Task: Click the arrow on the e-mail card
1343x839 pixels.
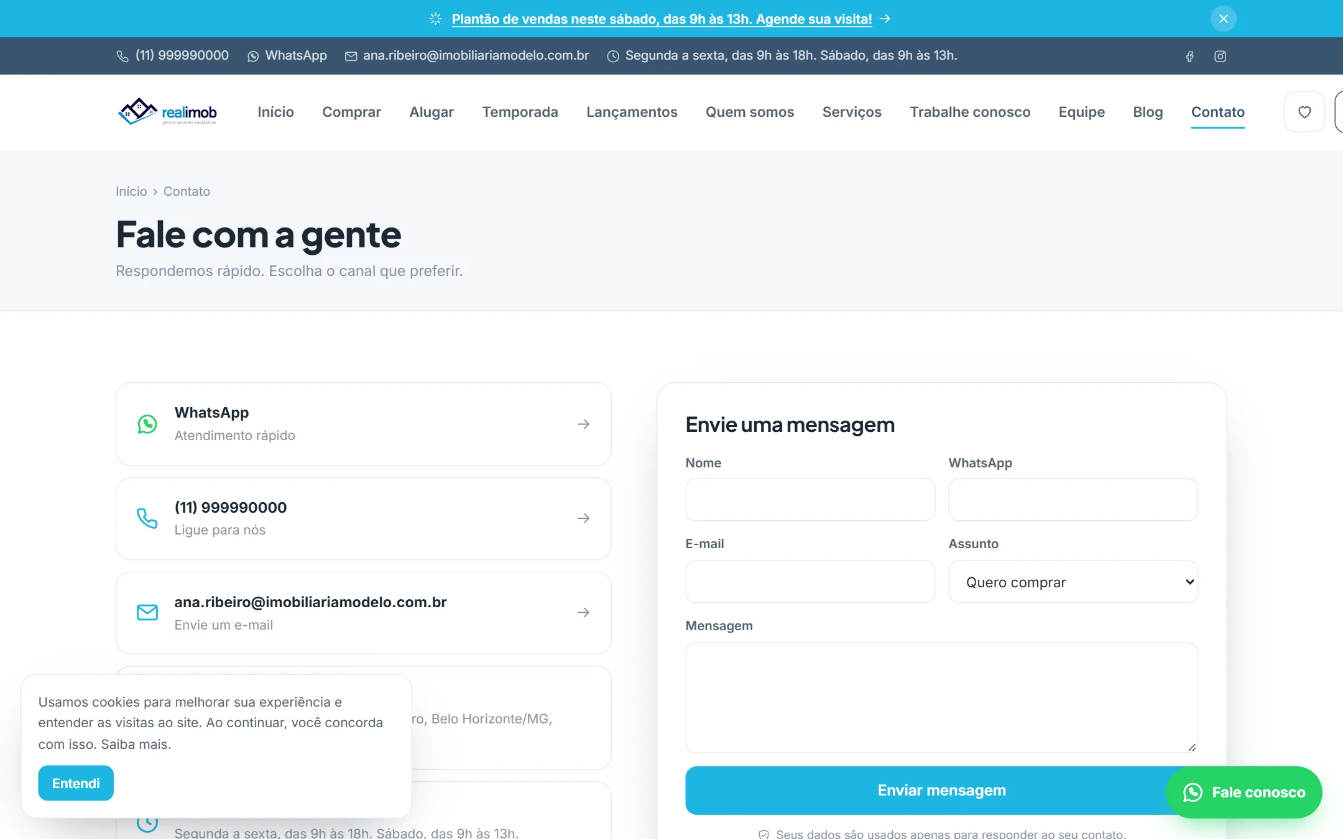Action: coord(583,613)
